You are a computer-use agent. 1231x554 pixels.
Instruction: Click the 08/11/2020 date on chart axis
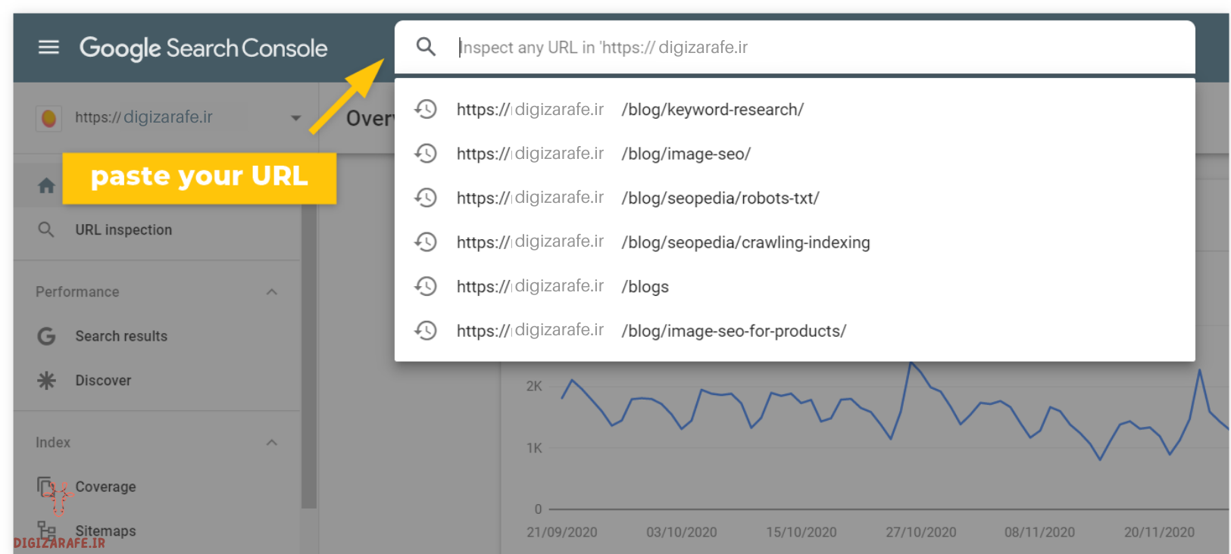[x=1039, y=533]
